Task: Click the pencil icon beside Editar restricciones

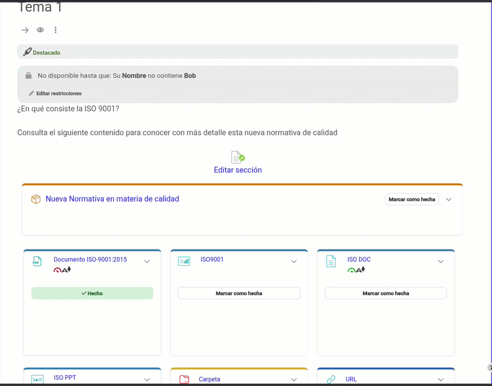Action: tap(31, 93)
